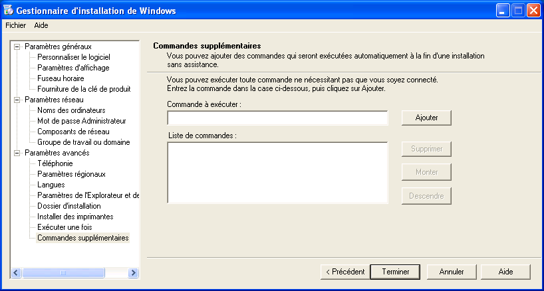The width and height of the screenshot is (544, 291).
Task: Click the Aide button at bottom right
Action: [x=505, y=272]
